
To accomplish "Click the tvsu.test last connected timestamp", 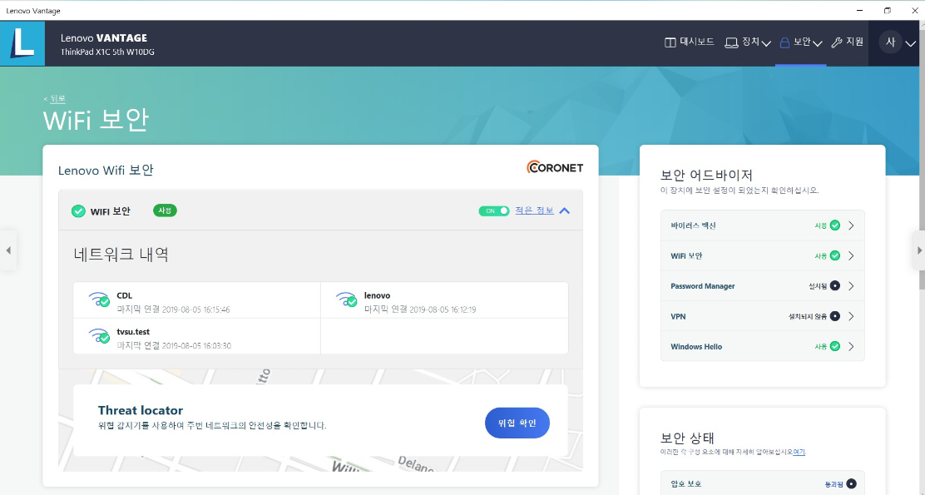I will tap(173, 345).
